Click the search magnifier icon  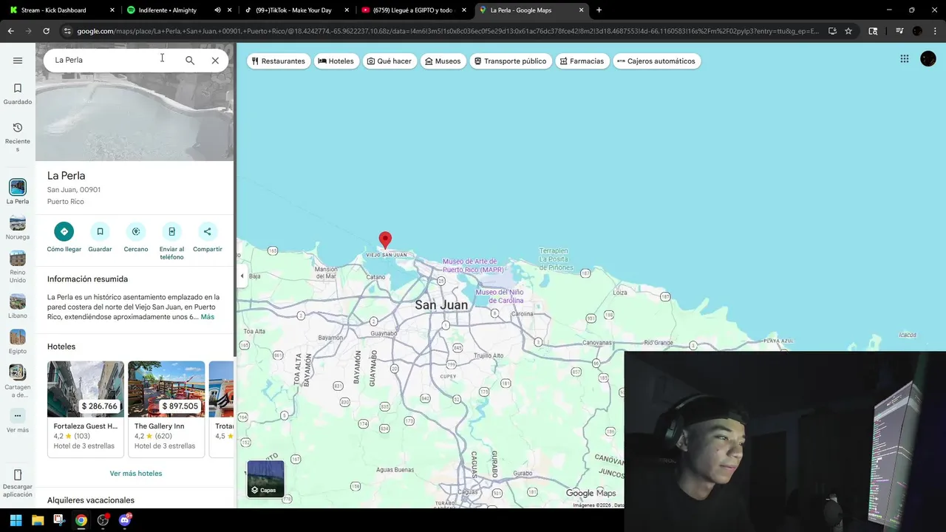click(190, 61)
